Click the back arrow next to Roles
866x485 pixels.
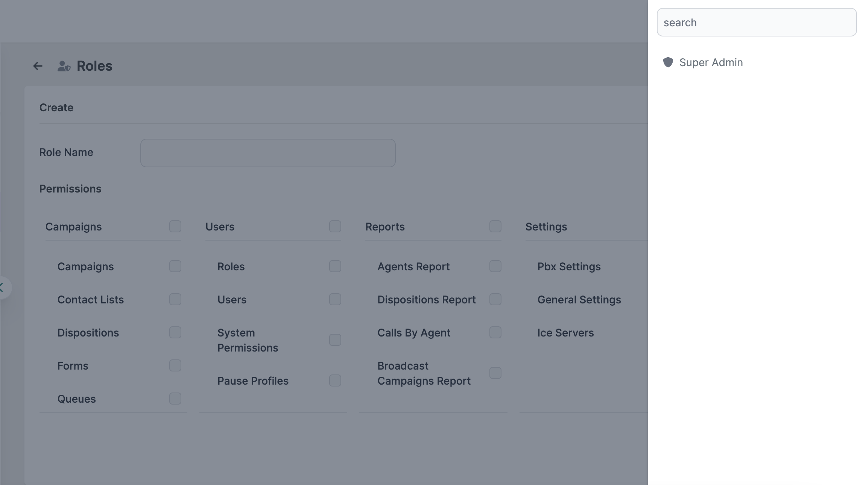38,66
